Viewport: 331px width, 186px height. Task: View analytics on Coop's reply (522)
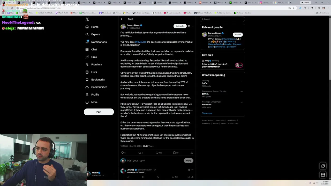click(175, 177)
